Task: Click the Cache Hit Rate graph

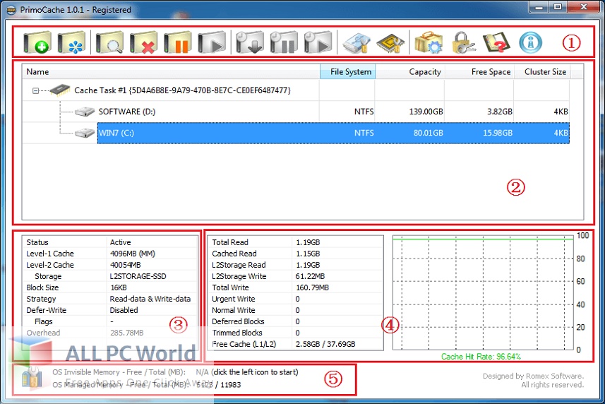Action: click(x=483, y=292)
